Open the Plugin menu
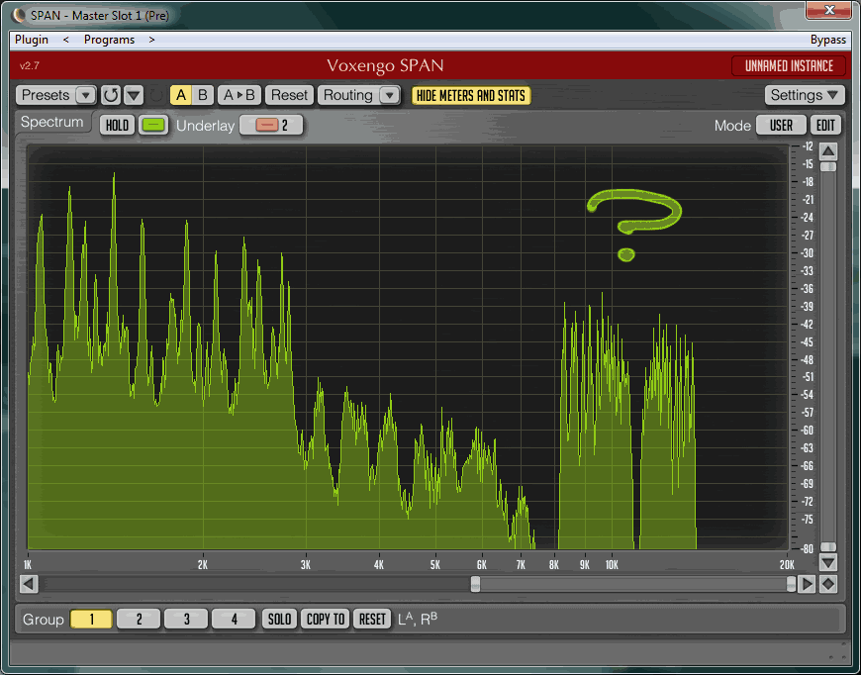 pyautogui.click(x=32, y=40)
